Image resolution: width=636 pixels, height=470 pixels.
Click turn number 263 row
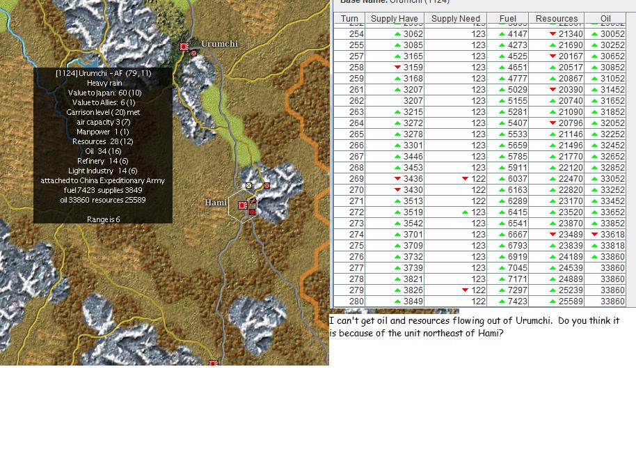click(x=349, y=112)
